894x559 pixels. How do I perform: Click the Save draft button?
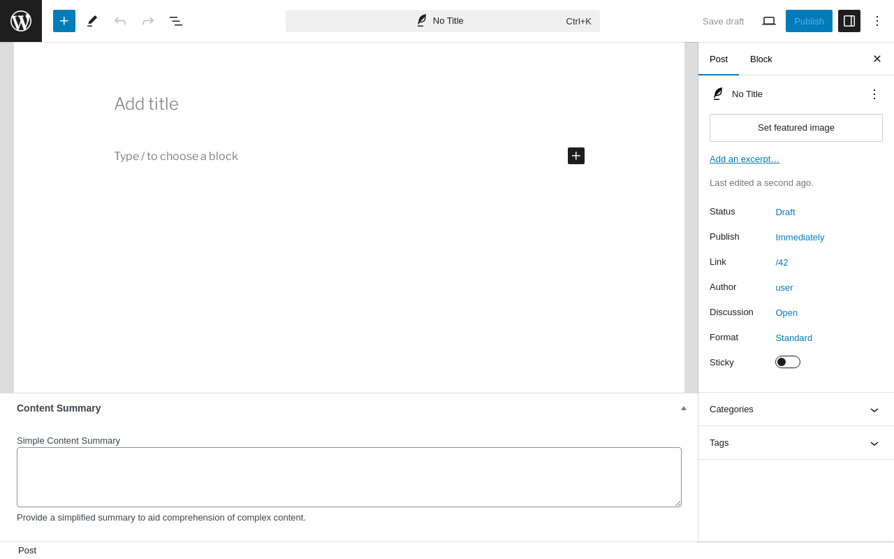723,21
